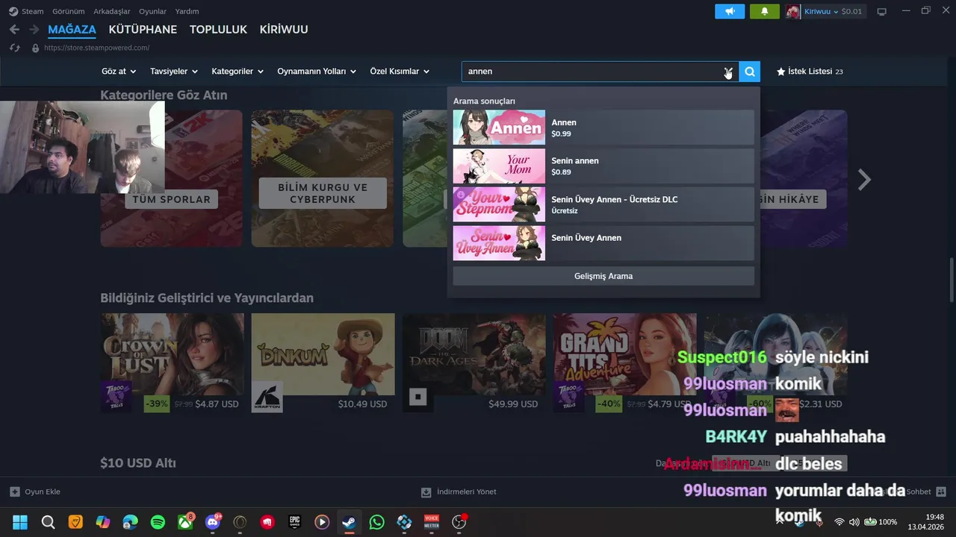Show next categories with the right chevron
The width and height of the screenshot is (956, 537).
(864, 179)
